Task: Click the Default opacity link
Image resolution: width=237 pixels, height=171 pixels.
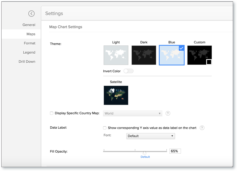Action: tap(145, 157)
